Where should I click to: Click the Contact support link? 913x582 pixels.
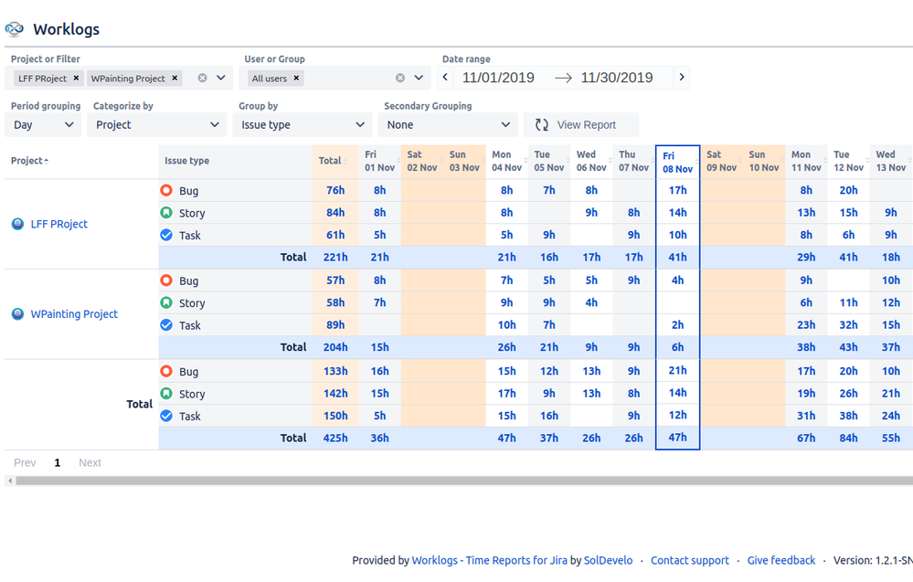(x=689, y=560)
